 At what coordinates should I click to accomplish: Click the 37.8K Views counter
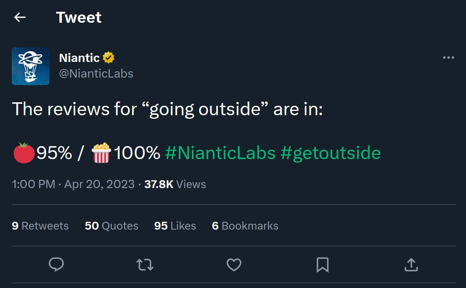coord(175,184)
